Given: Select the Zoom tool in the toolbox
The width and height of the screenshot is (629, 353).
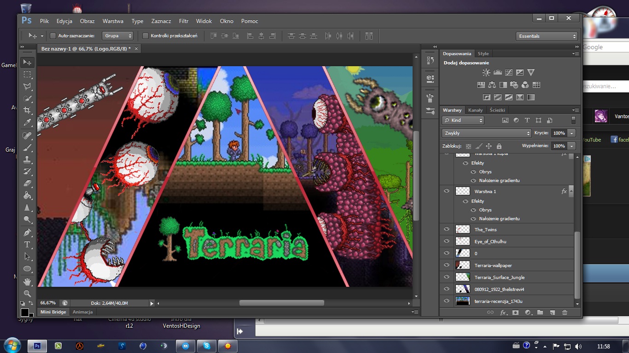Looking at the screenshot, I should (28, 293).
